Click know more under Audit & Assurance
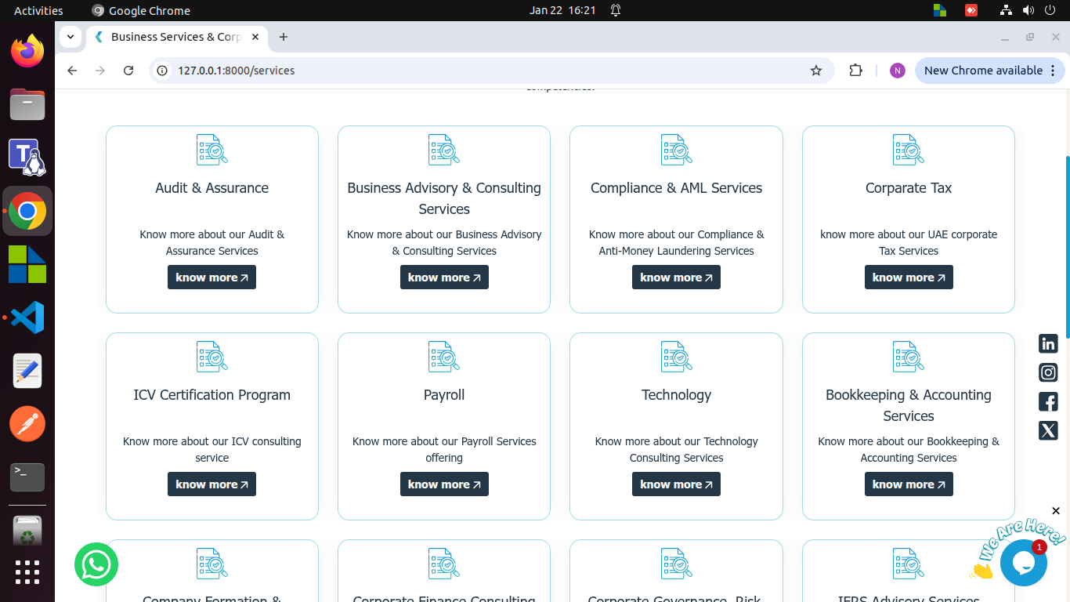The width and height of the screenshot is (1070, 602). [211, 277]
